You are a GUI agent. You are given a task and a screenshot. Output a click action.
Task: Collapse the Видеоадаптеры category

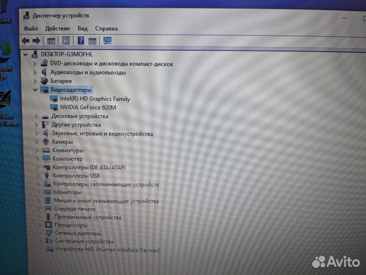[x=35, y=90]
